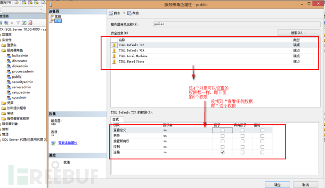Select the 服务器审核规范 folder
The height and width of the screenshot is (188, 325).
18,119
